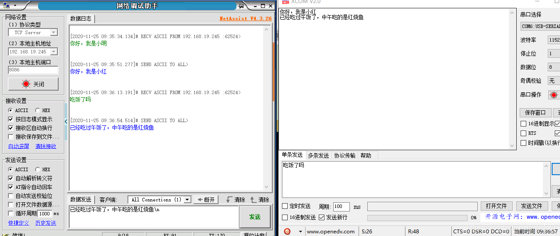Viewport: 560px width, 236px height.
Task: Toggle 自动解析转义符 checkbox
Action: [x=11, y=178]
